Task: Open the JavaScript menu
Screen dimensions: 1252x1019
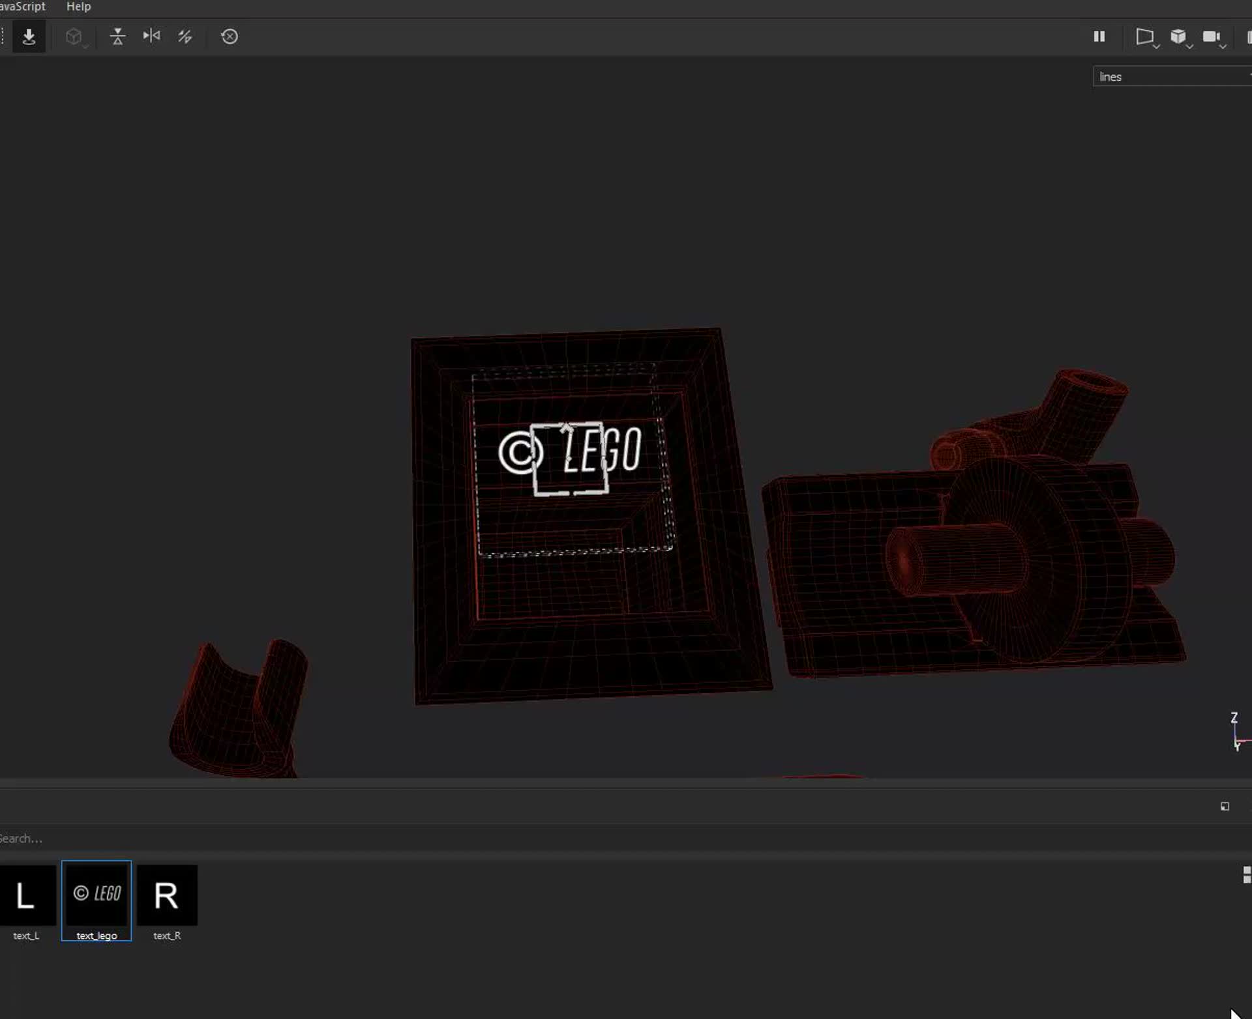Action: point(23,7)
